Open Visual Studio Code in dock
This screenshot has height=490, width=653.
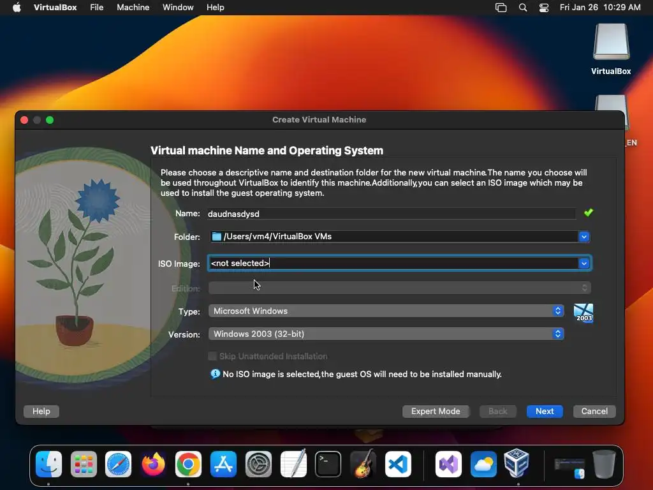coord(398,464)
